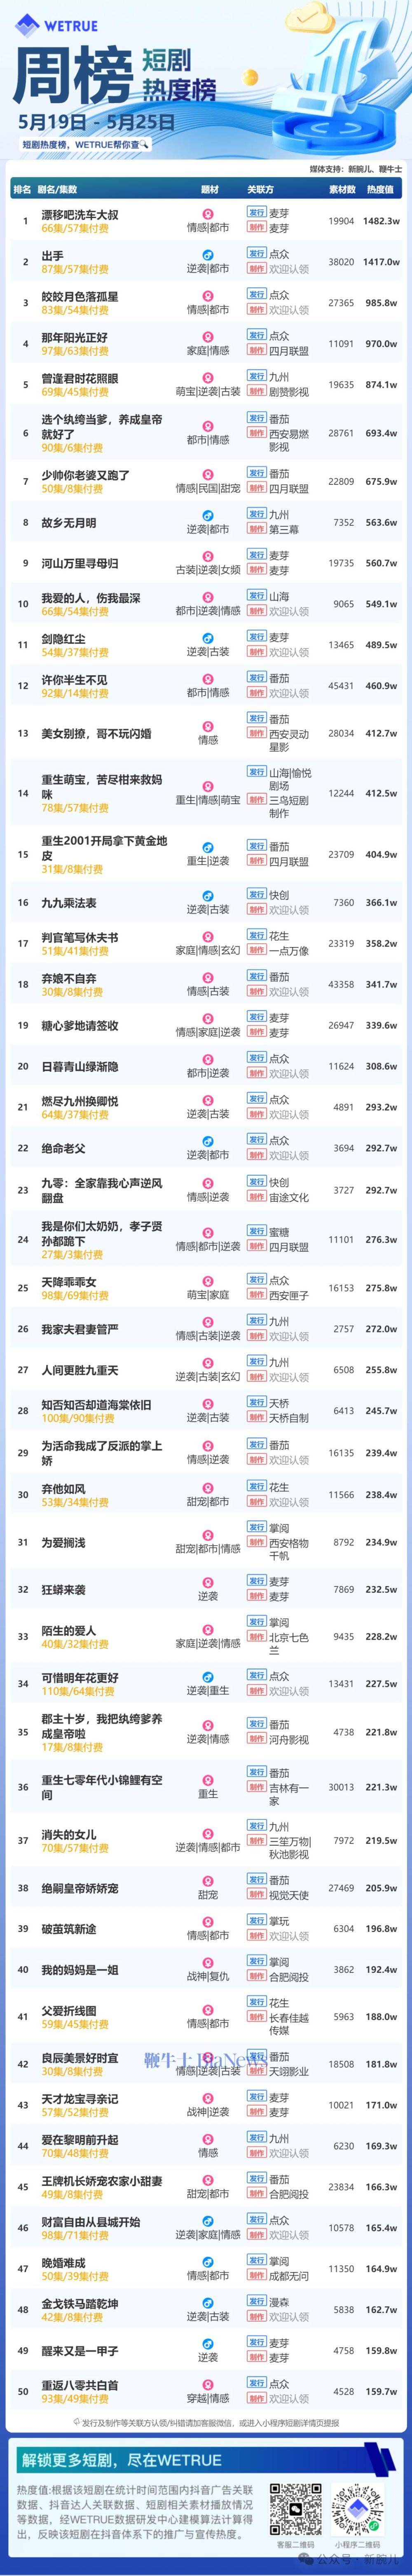412x2576 pixels.
Task: Click the male icon beside 绝命老父
Action: pyautogui.click(x=208, y=1141)
